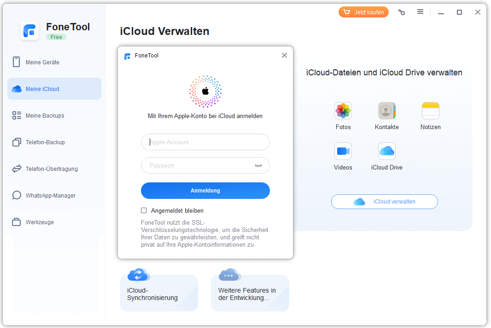Open Telefon-Backup section
491x328 pixels.
pos(45,142)
